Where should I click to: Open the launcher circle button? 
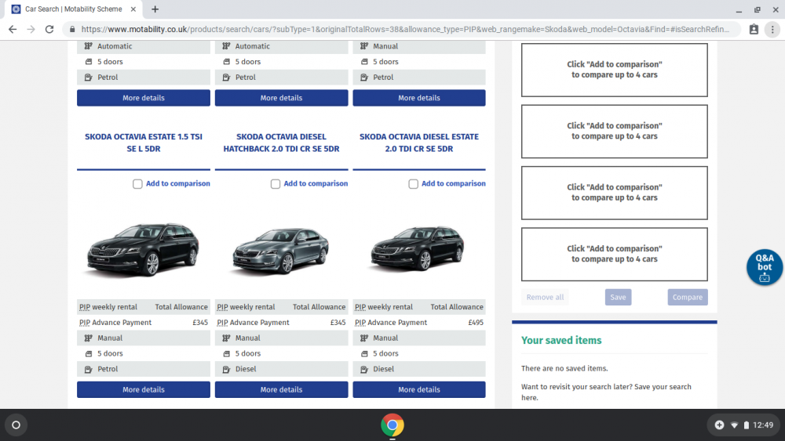(16, 425)
